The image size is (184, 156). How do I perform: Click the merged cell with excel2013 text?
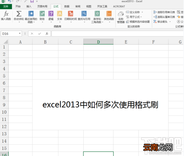pos(100,105)
